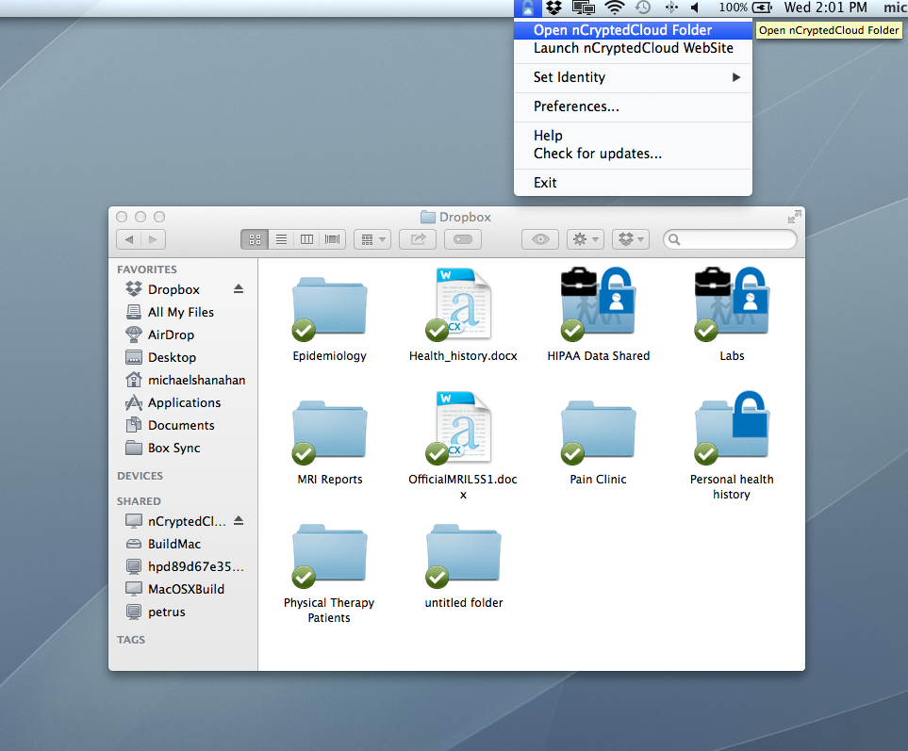Expand the Set Identity submenu
Screen dimensions: 908x751
[633, 77]
